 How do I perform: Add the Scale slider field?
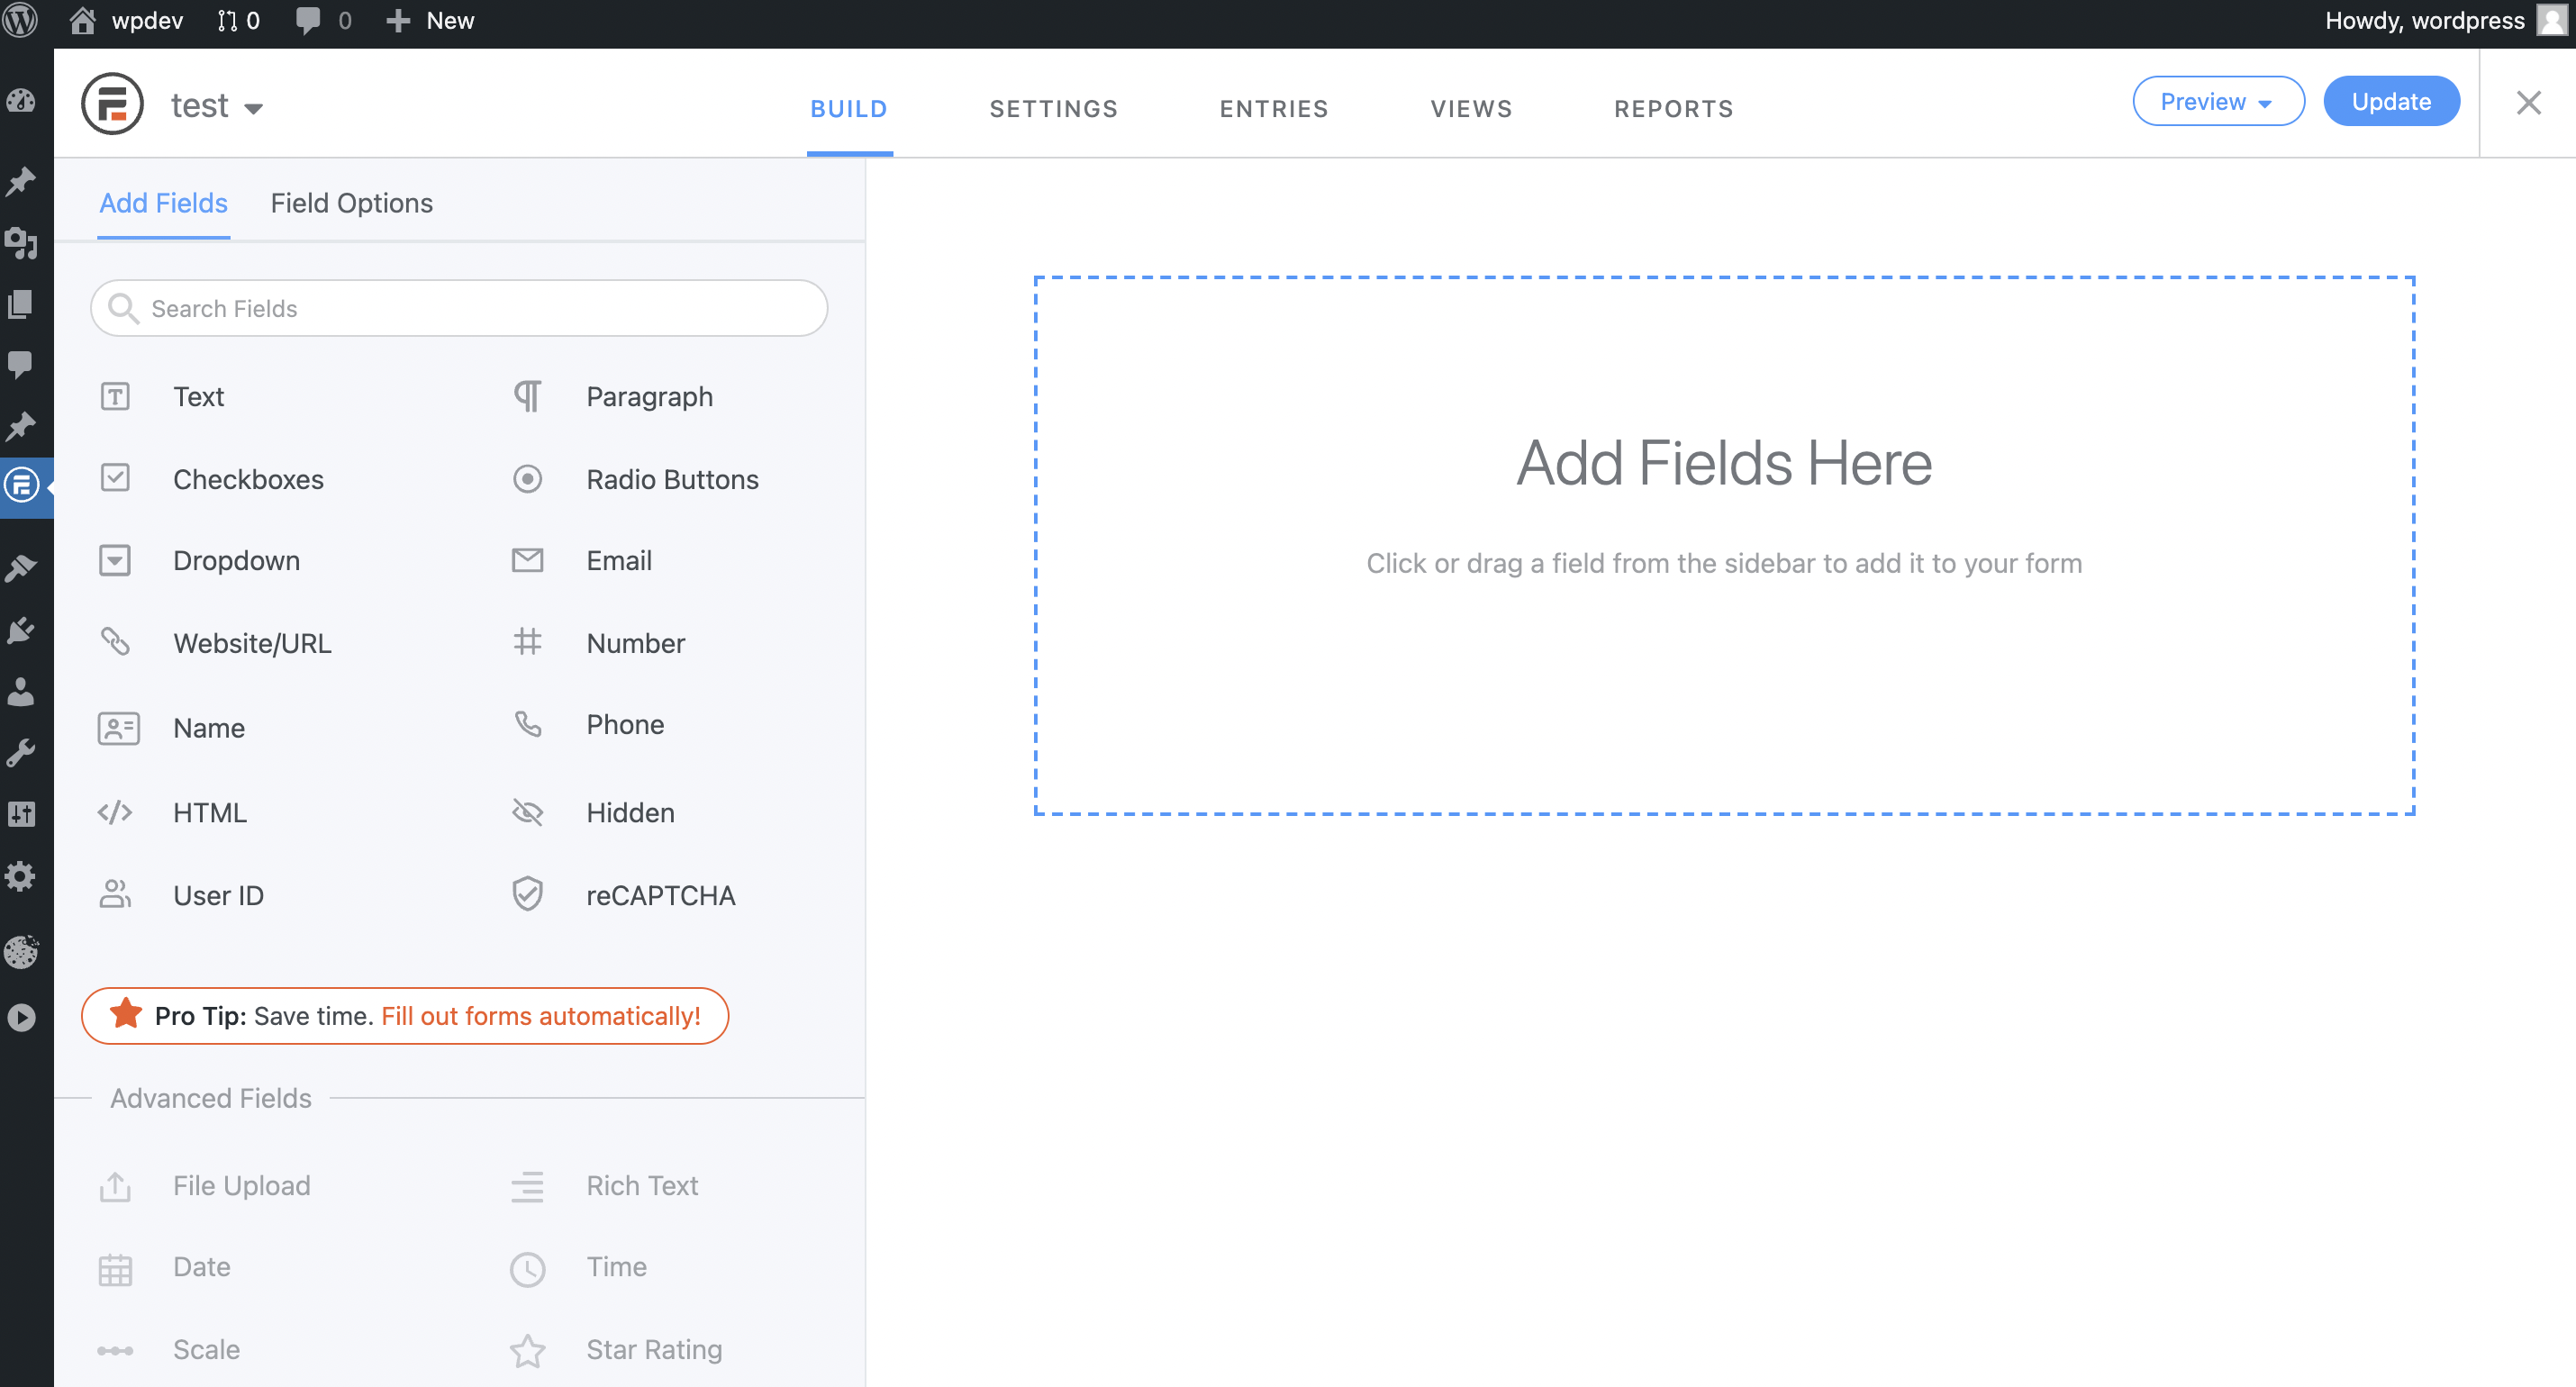pos(205,1349)
